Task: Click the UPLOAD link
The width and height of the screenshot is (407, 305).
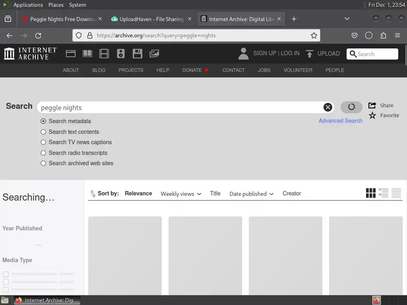Action: [329, 54]
